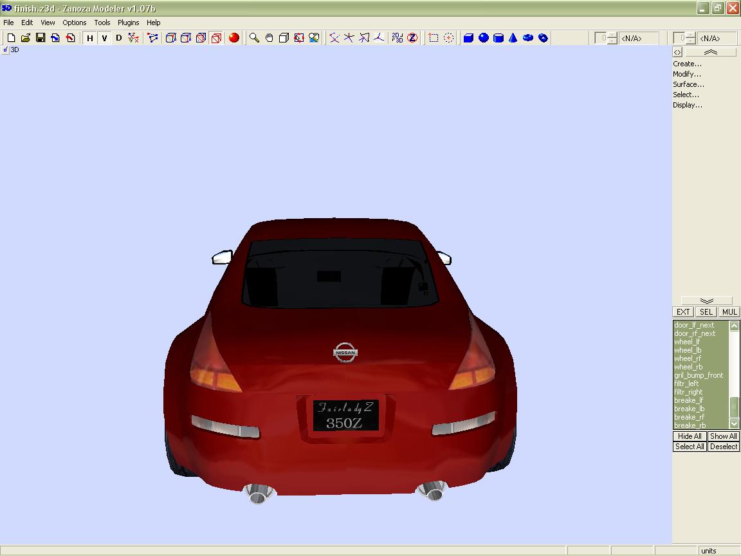
Task: Toggle the H axis constraint button
Action: pos(90,38)
